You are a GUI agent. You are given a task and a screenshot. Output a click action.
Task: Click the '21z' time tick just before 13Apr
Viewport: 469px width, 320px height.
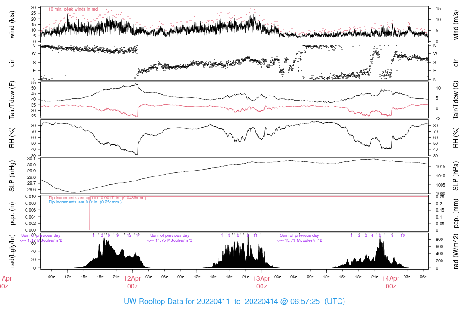click(245, 277)
